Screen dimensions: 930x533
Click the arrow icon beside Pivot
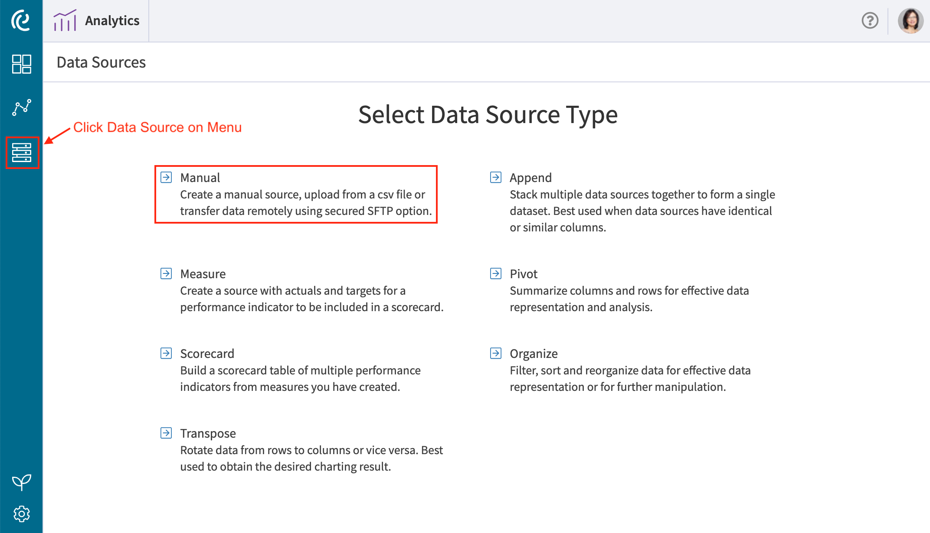coord(496,273)
